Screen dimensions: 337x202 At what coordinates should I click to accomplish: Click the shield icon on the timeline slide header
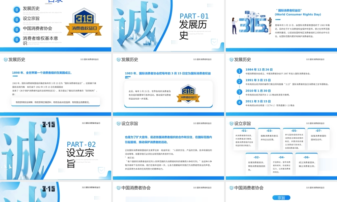point(232,60)
